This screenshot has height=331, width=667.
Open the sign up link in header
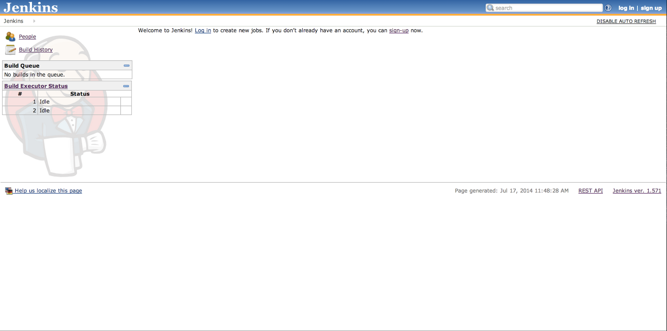[x=651, y=8]
